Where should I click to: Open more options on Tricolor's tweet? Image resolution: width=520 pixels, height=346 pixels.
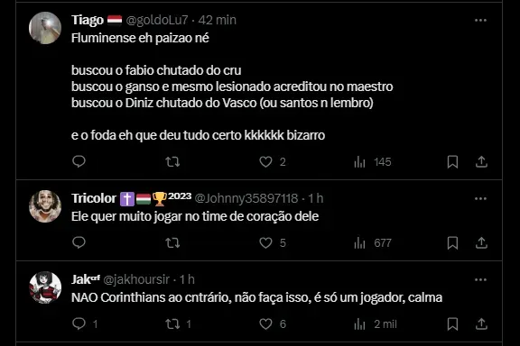click(480, 198)
